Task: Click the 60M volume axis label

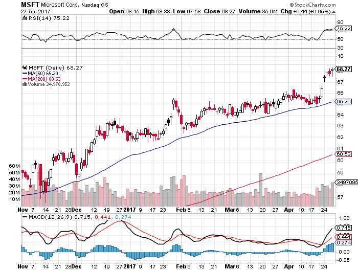Action: 14,166
